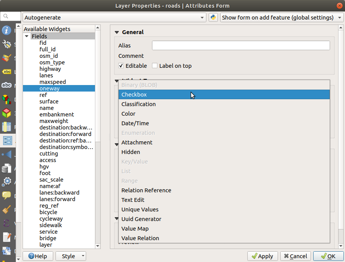Uncheck the Editable checkbox
The width and height of the screenshot is (345, 262).
(x=121, y=66)
